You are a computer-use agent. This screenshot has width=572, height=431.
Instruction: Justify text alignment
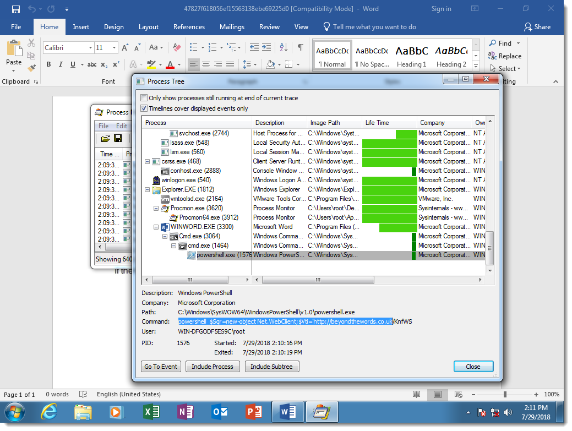click(x=230, y=64)
